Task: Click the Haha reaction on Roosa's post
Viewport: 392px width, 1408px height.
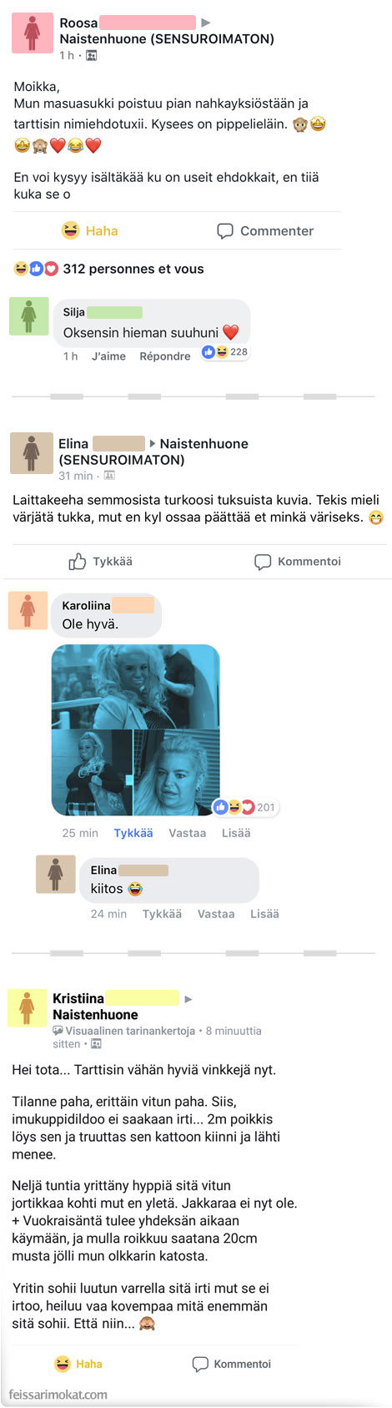Action: (89, 230)
